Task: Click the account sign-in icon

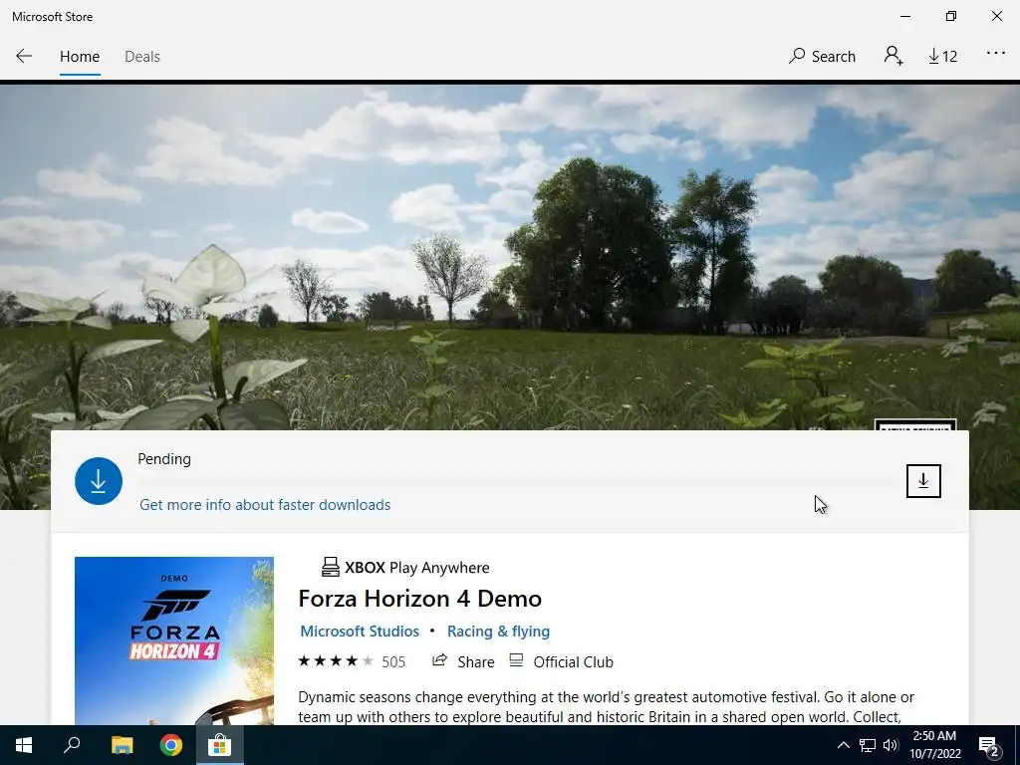Action: click(x=893, y=56)
